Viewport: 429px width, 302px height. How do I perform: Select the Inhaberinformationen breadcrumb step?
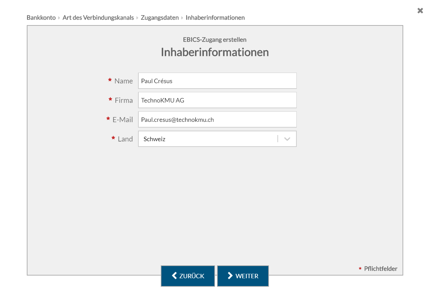215,17
